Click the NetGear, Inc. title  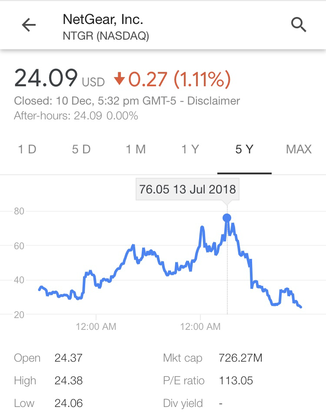point(103,20)
